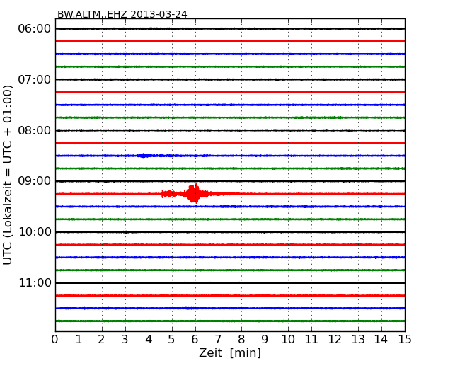Click the plot title BW.ALTM..EHZ 2013-03-24
Image resolution: width=460 pixels, height=368 pixels.
122,14
